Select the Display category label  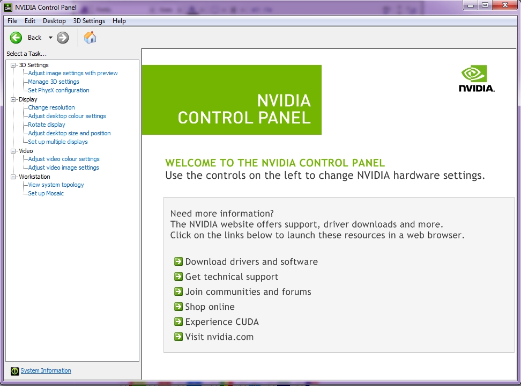tap(28, 99)
